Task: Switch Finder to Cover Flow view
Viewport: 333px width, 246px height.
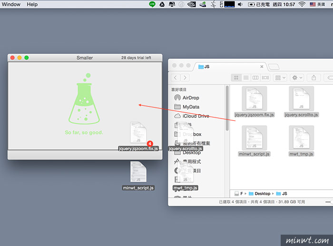Action: (265, 78)
